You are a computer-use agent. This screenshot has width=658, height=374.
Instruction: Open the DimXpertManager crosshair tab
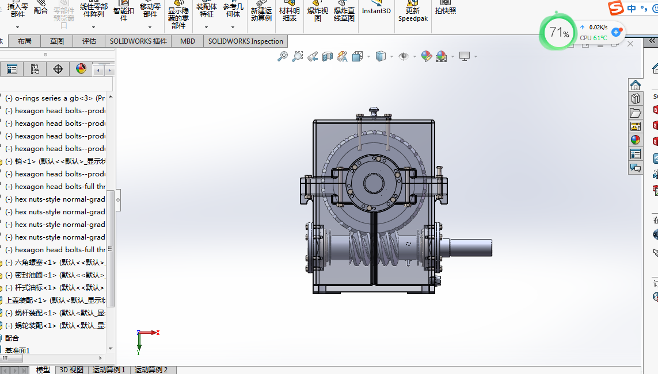[58, 70]
